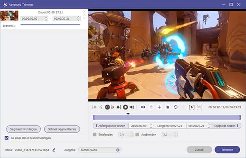Image resolution: width=246 pixels, height=158 pixels.
Task: Mute audio via the speaker icon
Action: point(132,107)
